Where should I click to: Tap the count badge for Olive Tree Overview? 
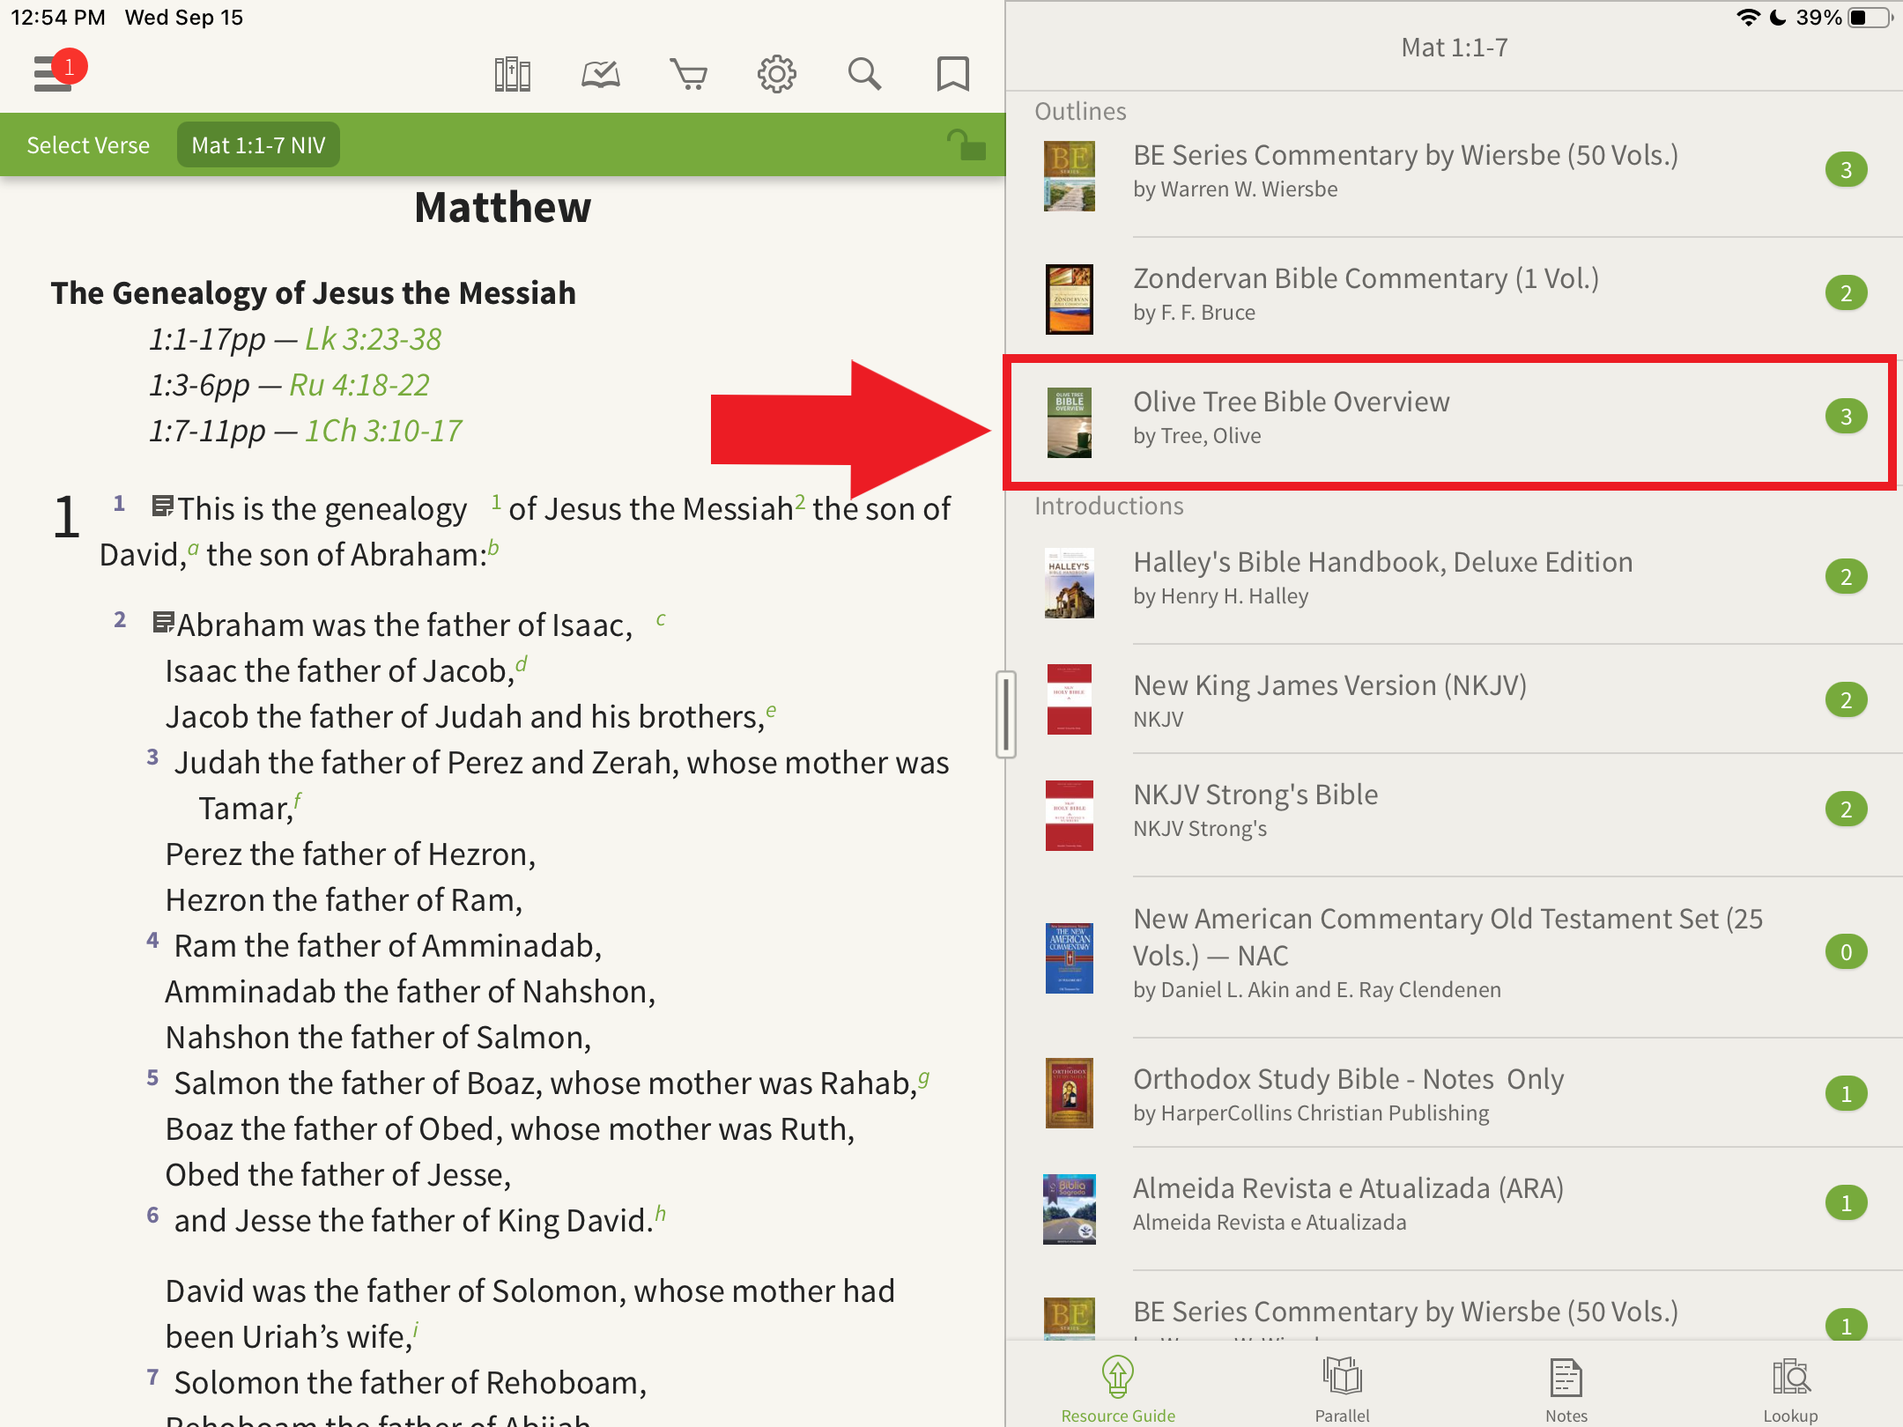click(x=1847, y=417)
